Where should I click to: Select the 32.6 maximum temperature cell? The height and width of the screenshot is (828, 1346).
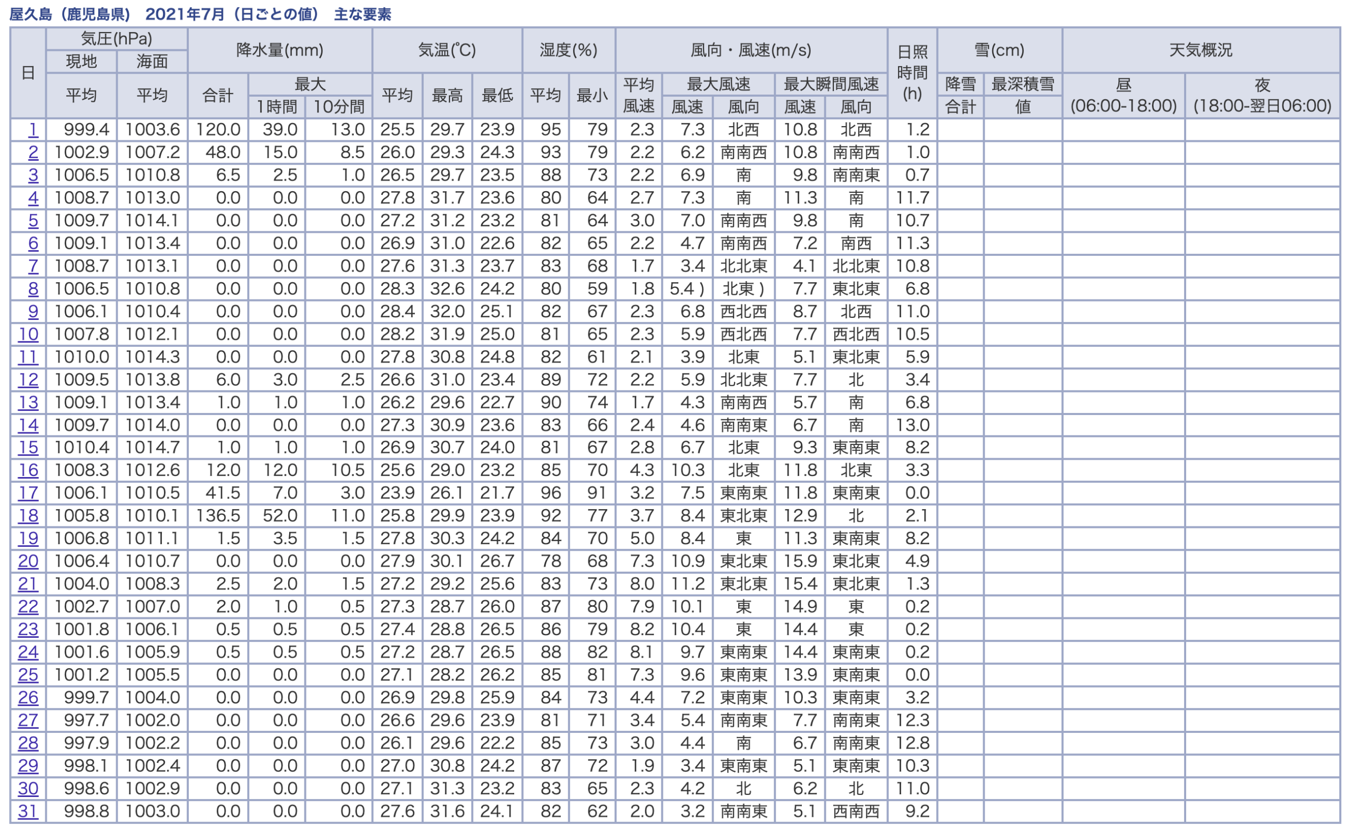(x=448, y=288)
